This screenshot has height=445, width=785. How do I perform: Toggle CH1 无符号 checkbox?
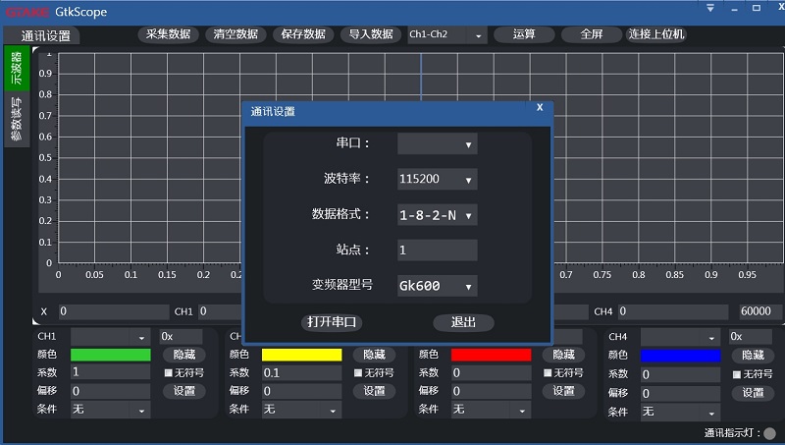pos(168,373)
